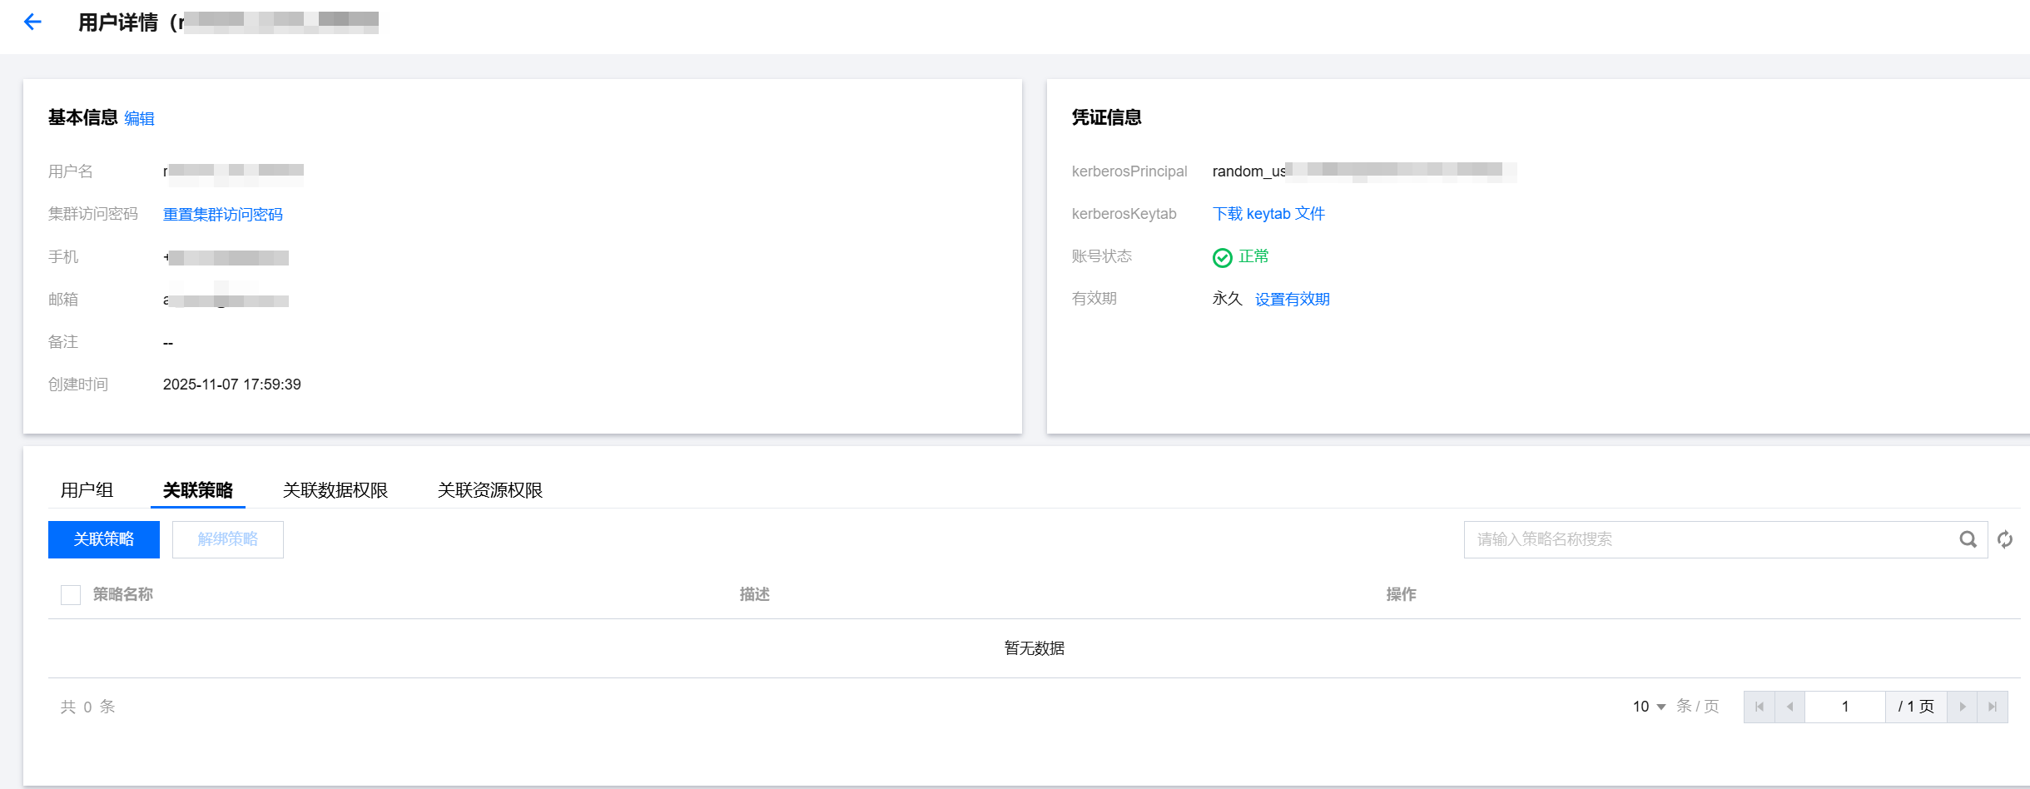
Task: Click the 解绑策略 button
Action: [228, 539]
